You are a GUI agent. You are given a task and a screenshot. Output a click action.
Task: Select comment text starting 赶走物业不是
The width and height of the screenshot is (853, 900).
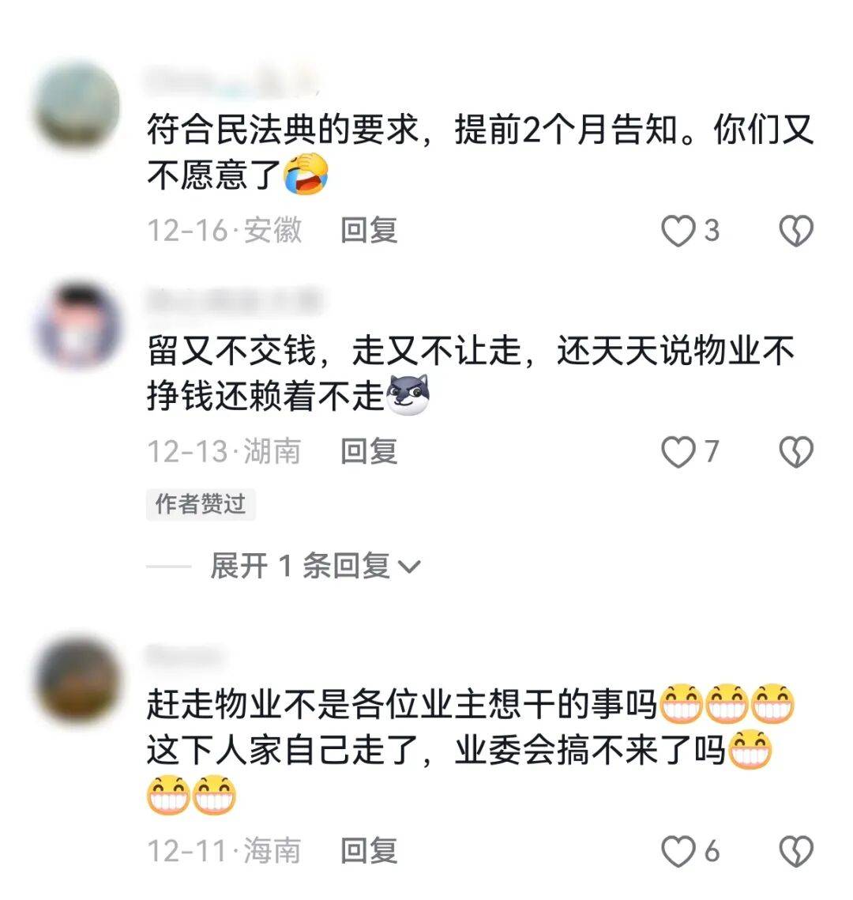471,749
